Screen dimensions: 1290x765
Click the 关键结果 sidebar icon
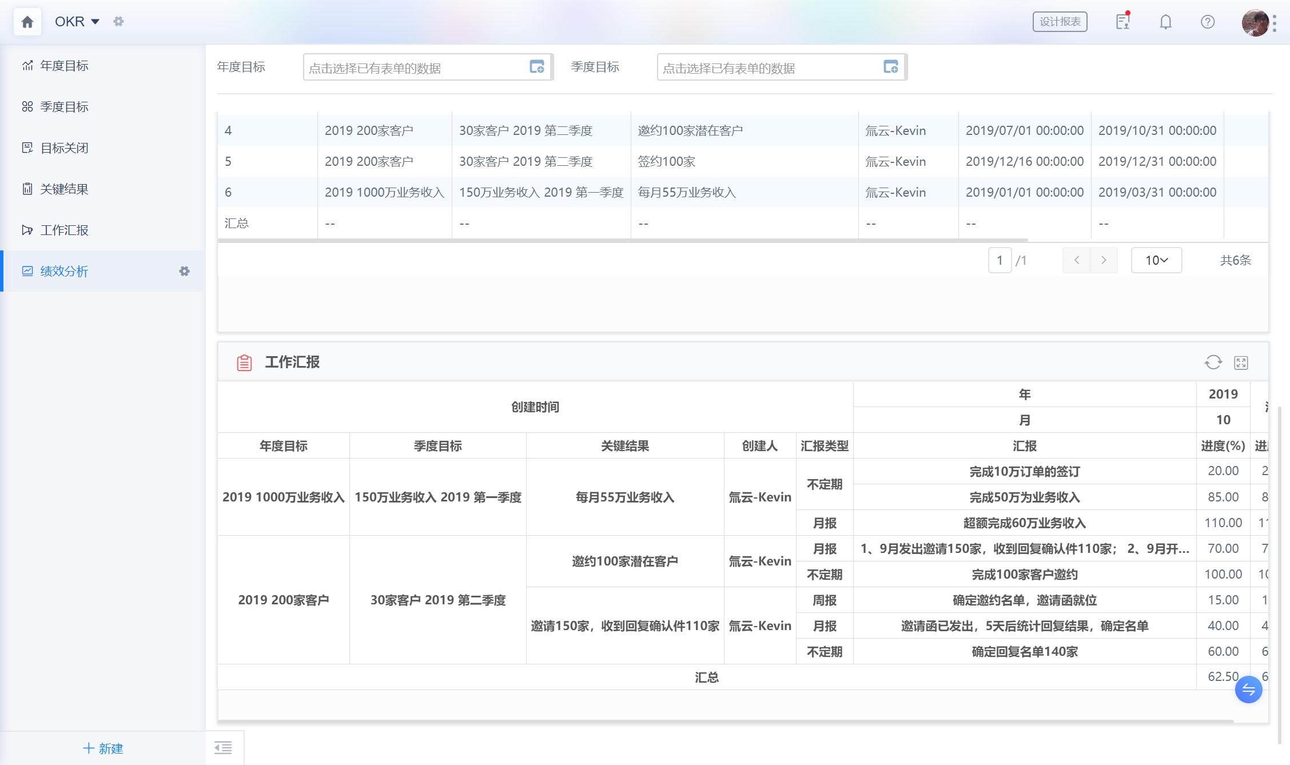[x=27, y=189]
